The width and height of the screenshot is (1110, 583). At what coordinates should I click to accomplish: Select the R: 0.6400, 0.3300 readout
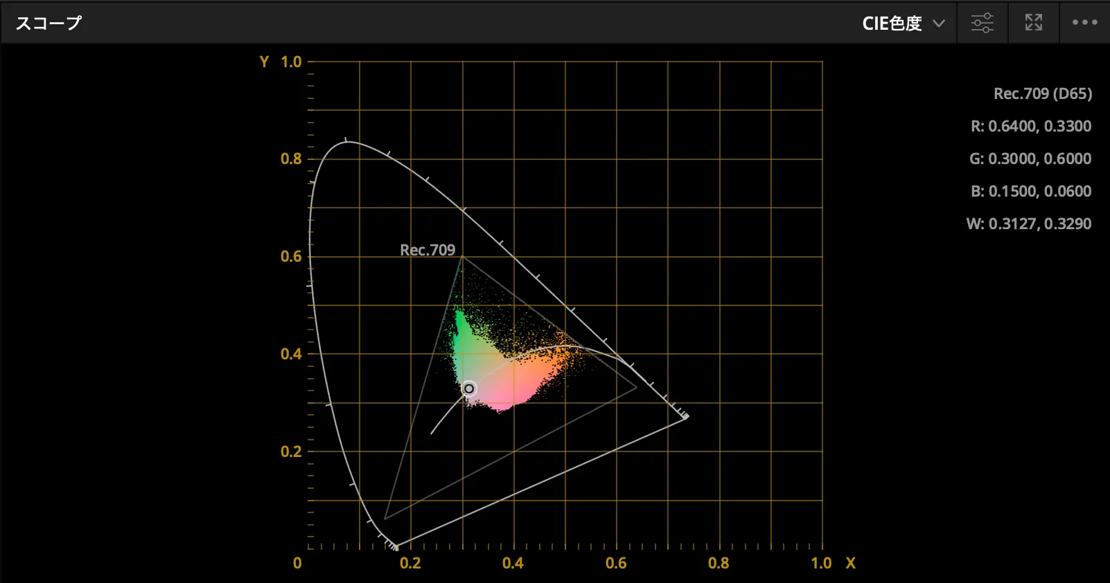point(1030,126)
